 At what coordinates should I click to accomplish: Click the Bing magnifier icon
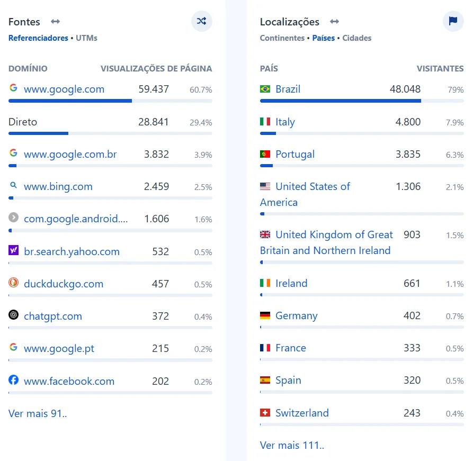point(14,186)
